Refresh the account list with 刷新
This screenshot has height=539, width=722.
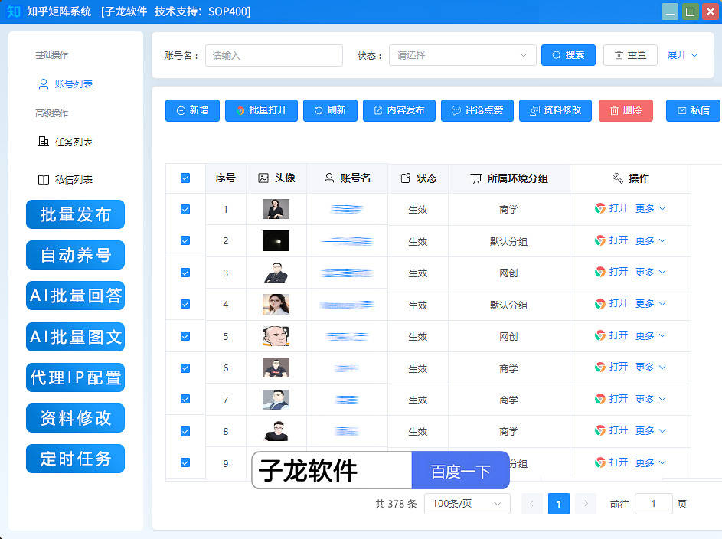[x=329, y=110]
